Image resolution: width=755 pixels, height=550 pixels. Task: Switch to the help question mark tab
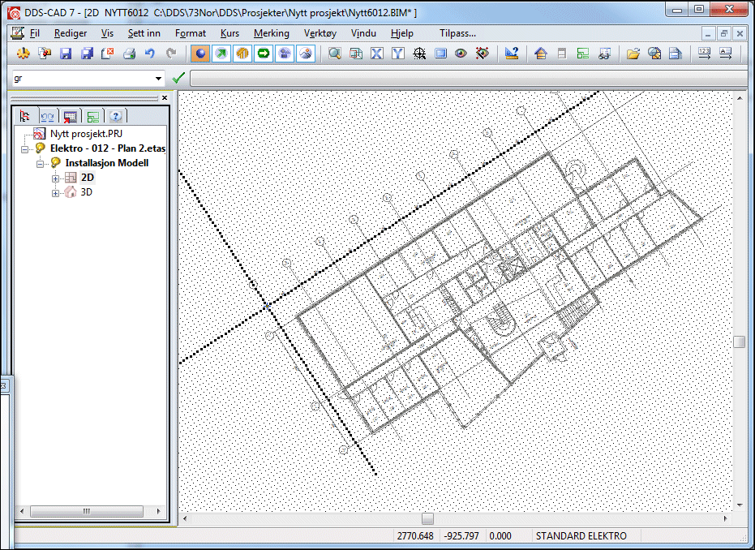pos(116,116)
